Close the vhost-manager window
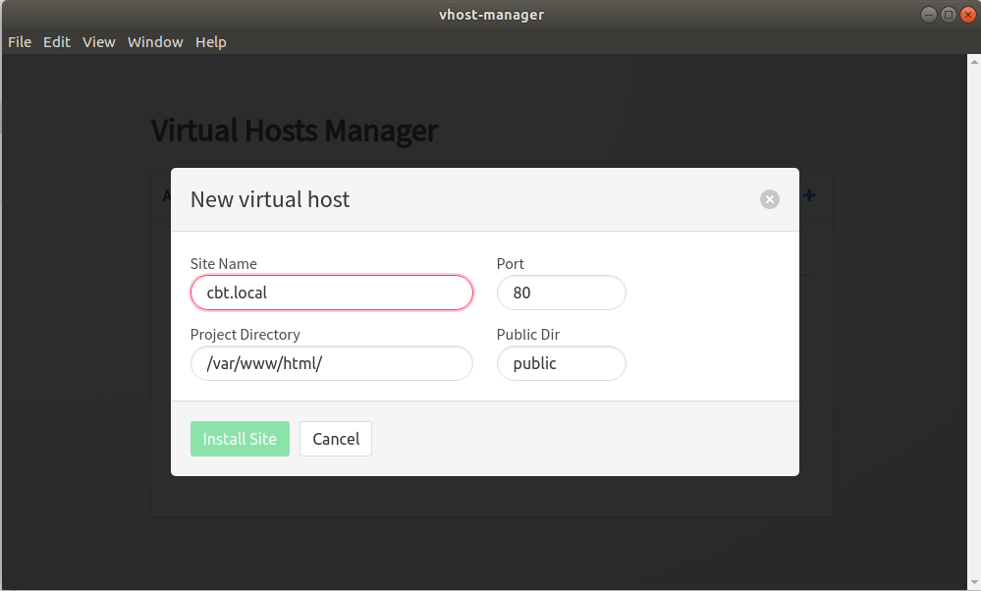This screenshot has height=591, width=981. coord(968,15)
